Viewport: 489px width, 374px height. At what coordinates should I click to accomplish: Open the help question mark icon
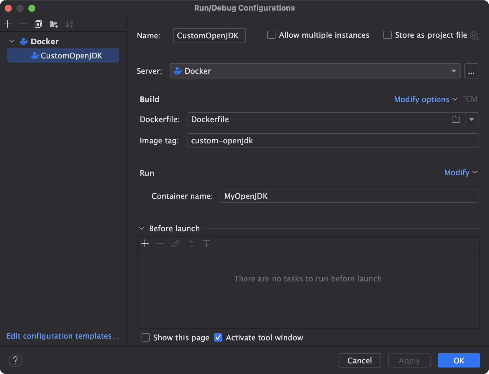pos(15,360)
